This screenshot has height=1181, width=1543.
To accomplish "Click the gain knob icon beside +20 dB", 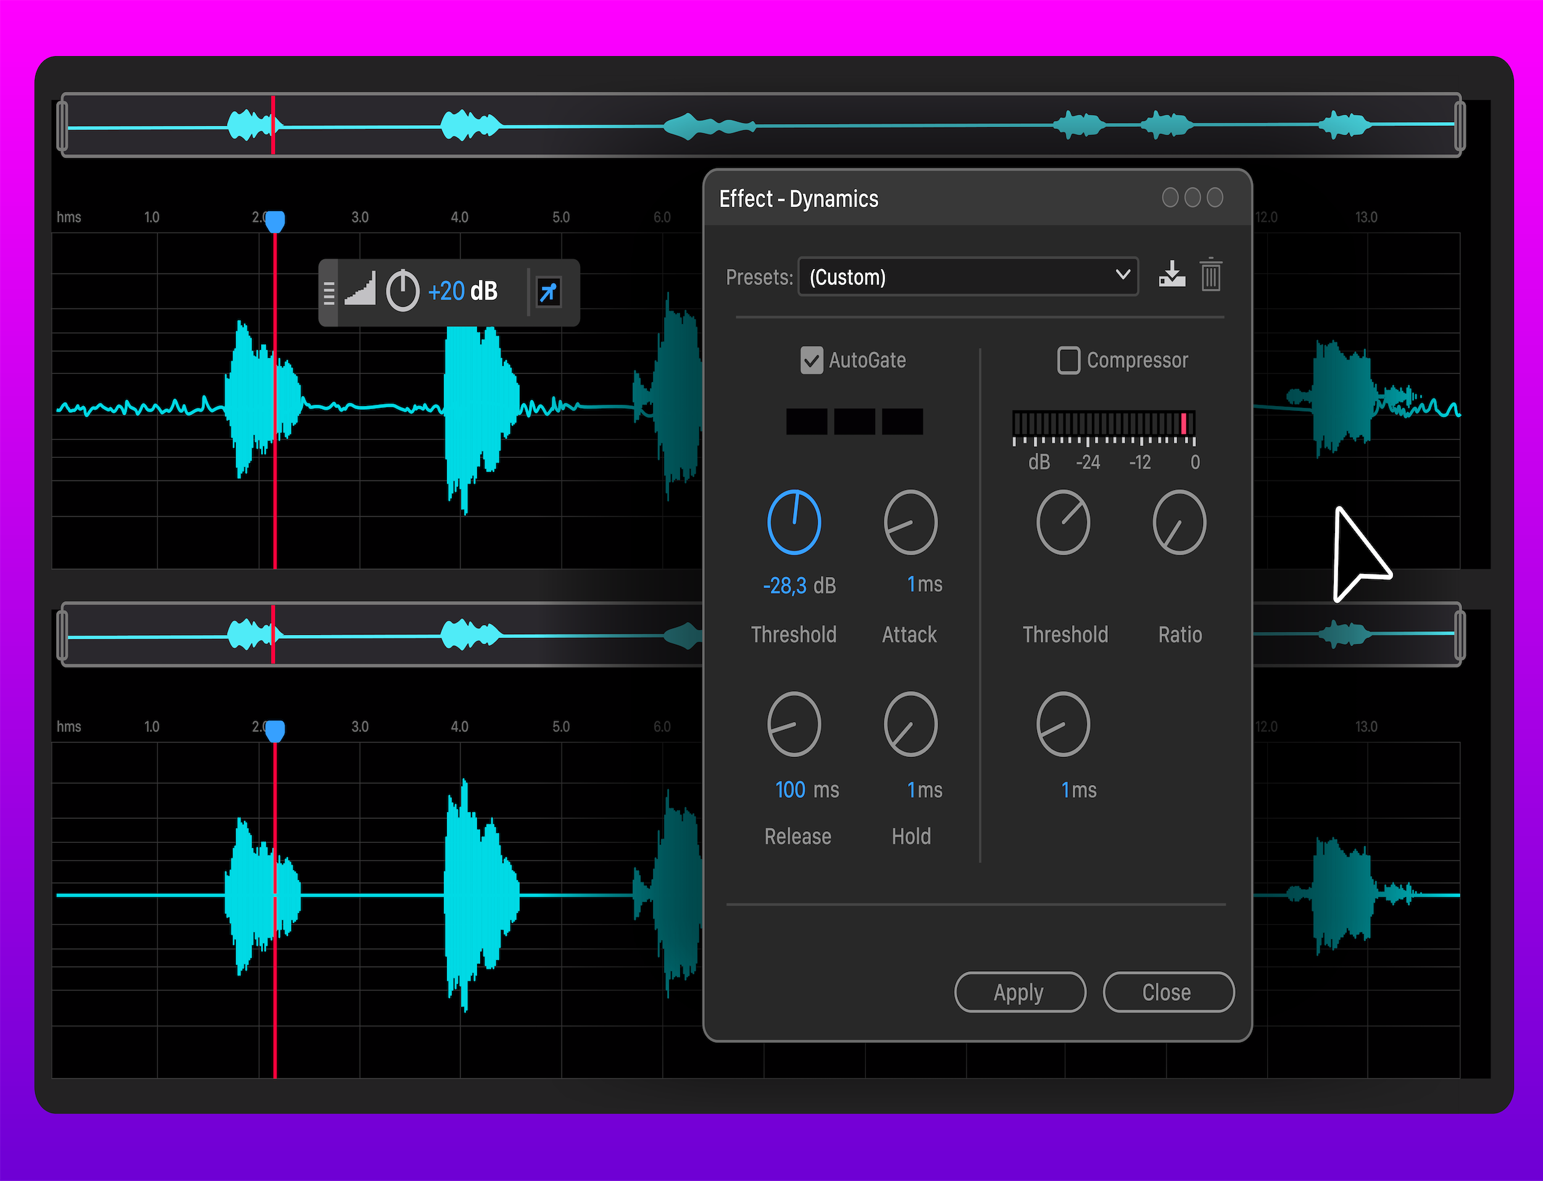I will (x=403, y=291).
